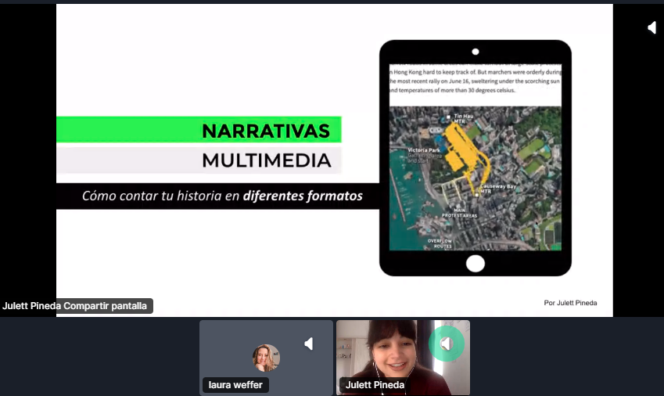Click the Hong Kong map image in the tablet
664x396 pixels.
(x=476, y=178)
